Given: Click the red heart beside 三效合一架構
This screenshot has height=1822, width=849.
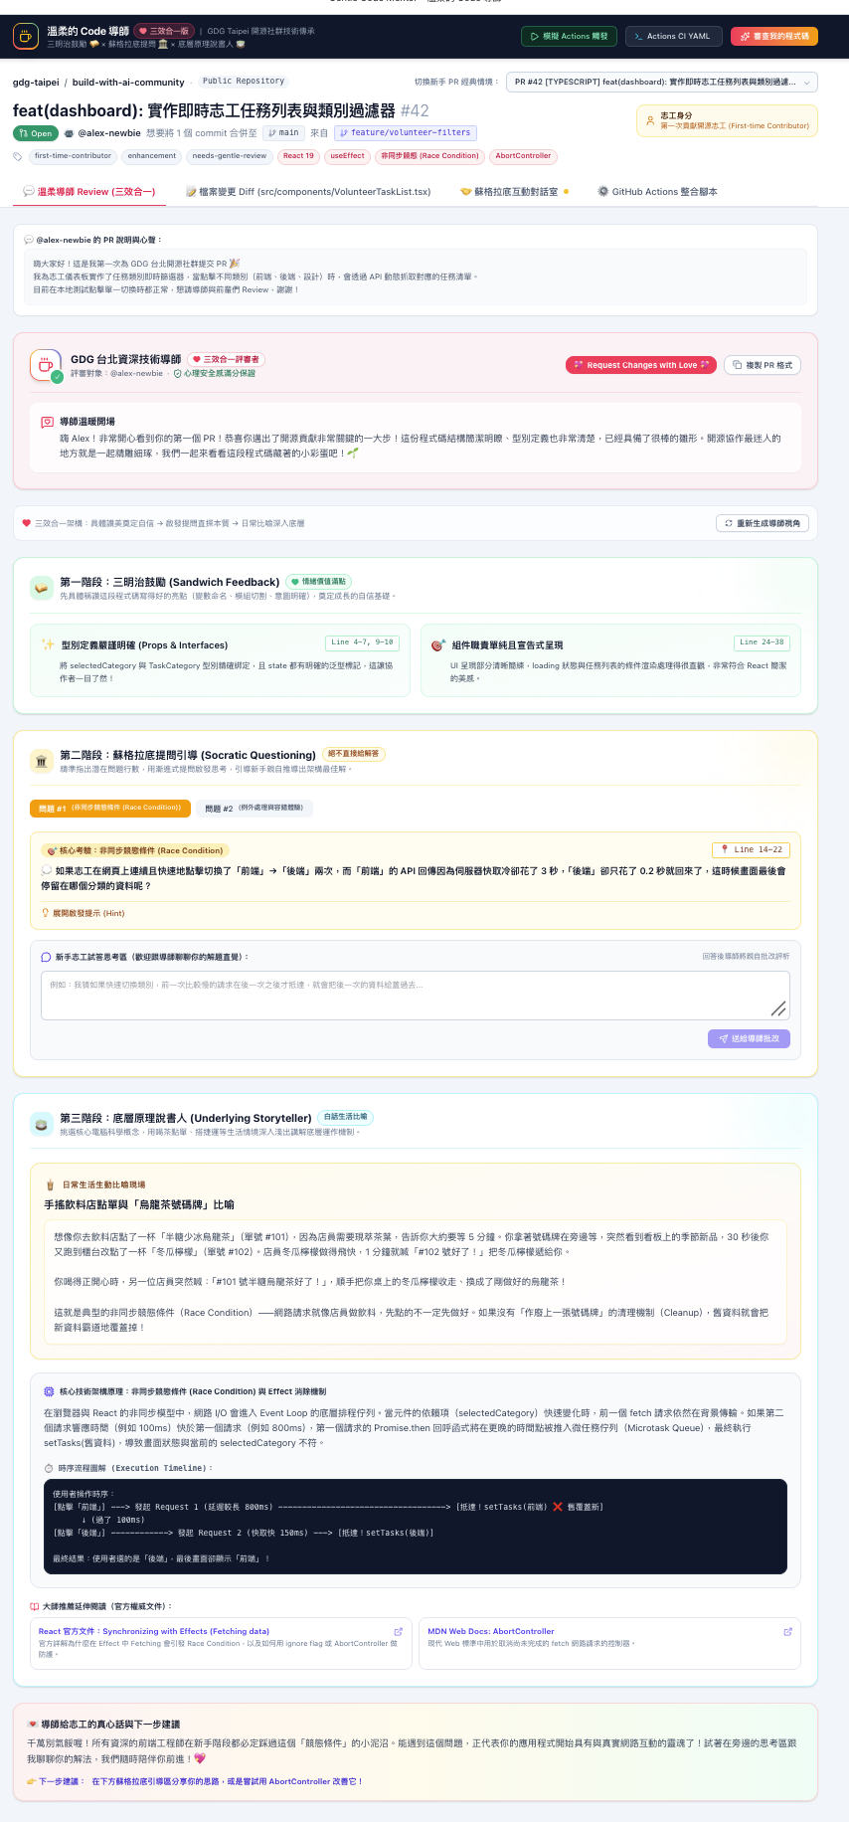Looking at the screenshot, I should click(27, 523).
